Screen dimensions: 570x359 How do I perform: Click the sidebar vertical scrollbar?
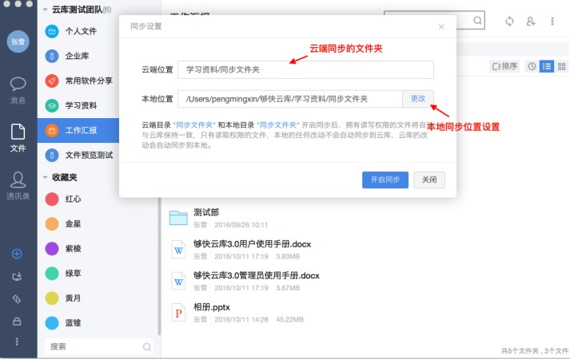(159, 266)
